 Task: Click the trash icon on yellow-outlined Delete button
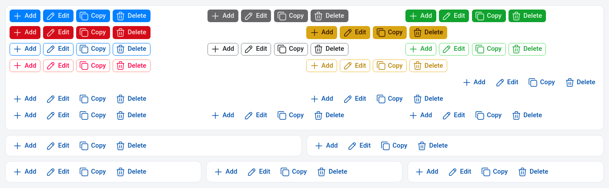coord(417,66)
